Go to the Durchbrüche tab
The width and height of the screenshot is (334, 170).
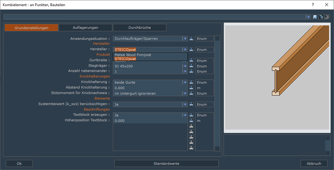139,28
